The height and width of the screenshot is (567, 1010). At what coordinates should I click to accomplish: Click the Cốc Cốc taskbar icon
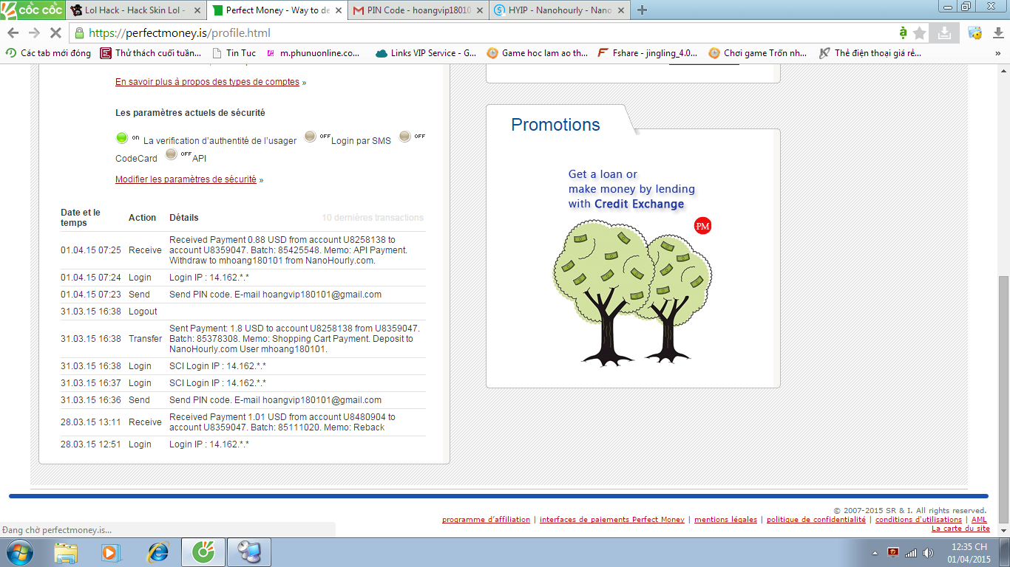click(x=202, y=551)
